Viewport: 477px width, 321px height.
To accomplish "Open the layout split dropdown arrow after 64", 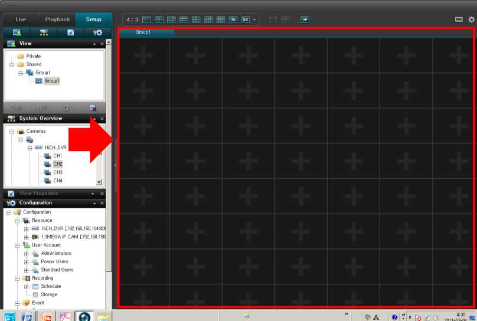I will (255, 19).
